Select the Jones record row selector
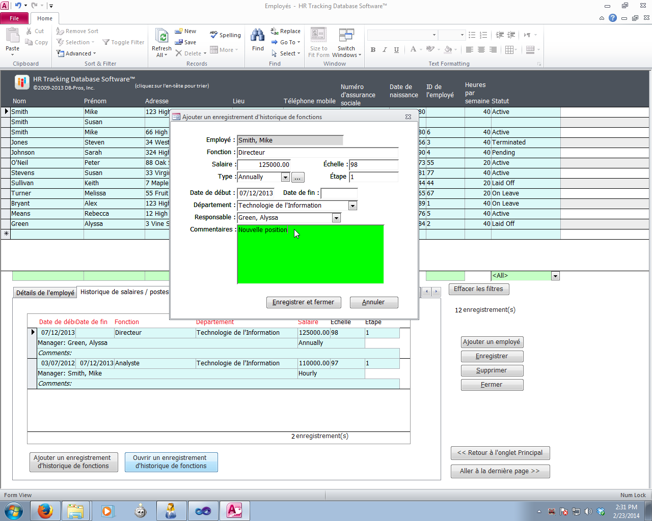 click(6, 142)
